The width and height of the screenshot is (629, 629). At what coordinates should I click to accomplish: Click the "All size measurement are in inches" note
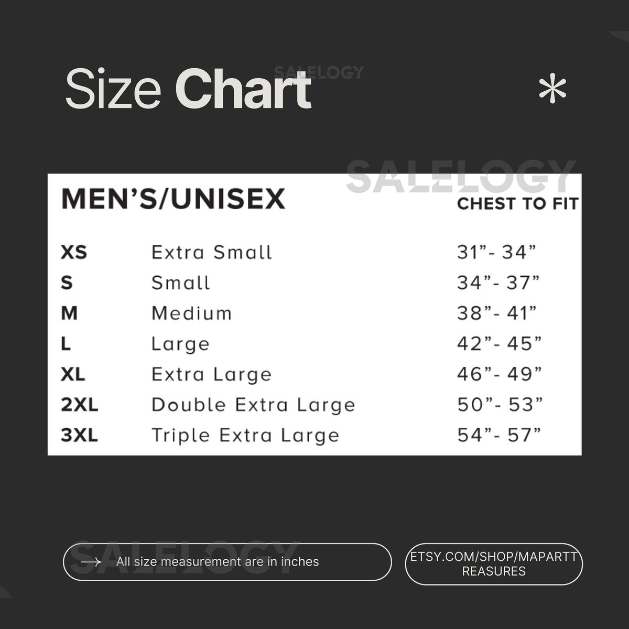click(218, 562)
